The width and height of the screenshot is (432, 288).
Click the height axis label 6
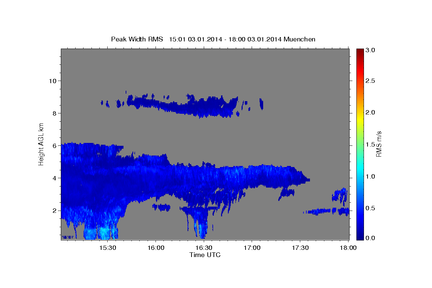tap(55, 145)
